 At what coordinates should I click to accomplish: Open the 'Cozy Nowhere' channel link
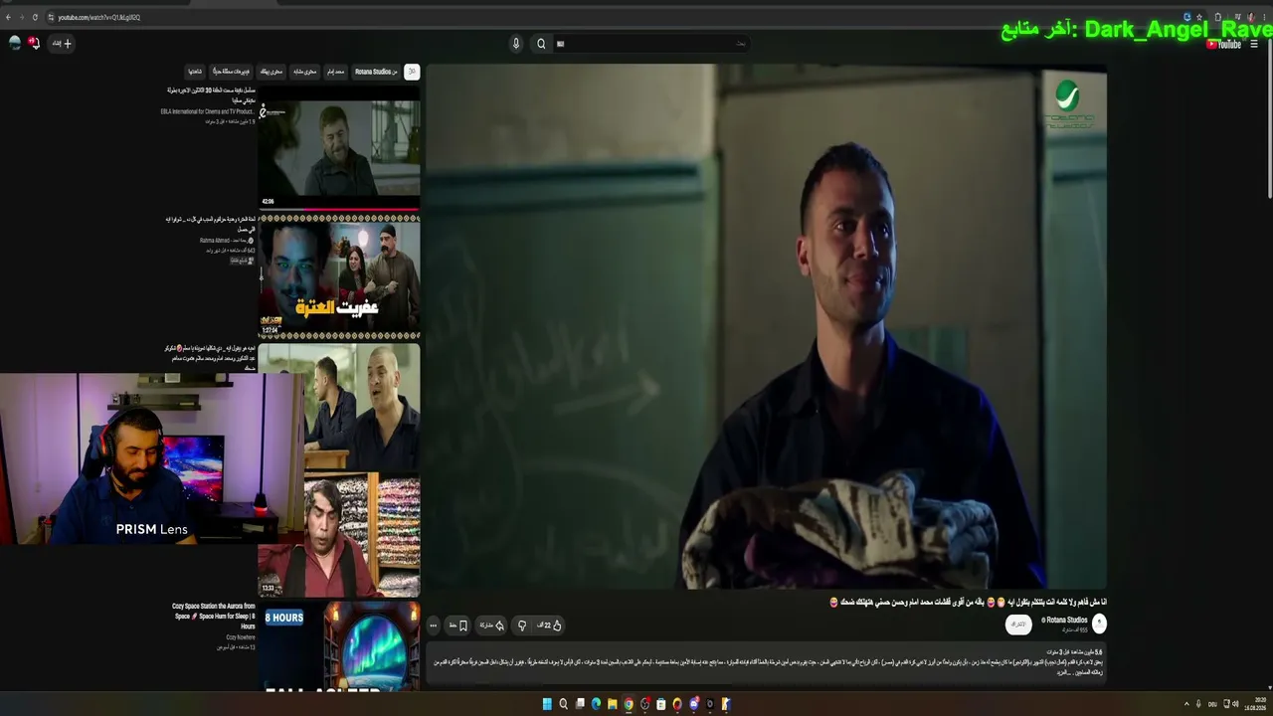click(241, 637)
